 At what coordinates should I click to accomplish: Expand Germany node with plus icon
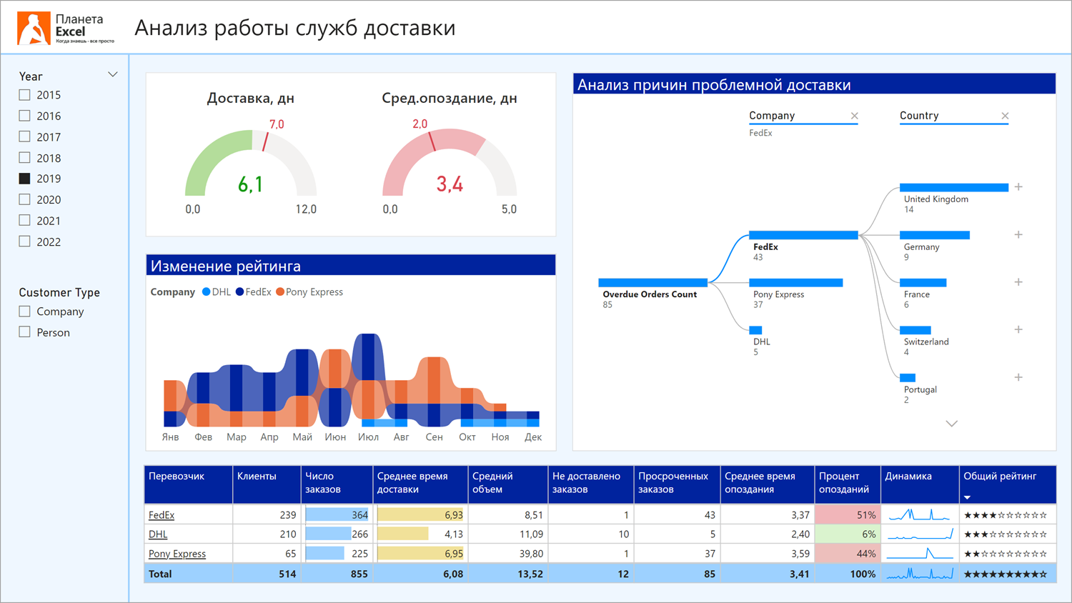tap(1018, 234)
